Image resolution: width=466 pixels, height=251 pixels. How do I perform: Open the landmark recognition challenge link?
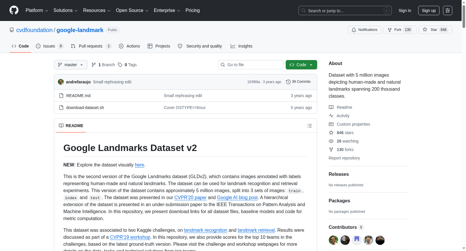tap(206, 230)
